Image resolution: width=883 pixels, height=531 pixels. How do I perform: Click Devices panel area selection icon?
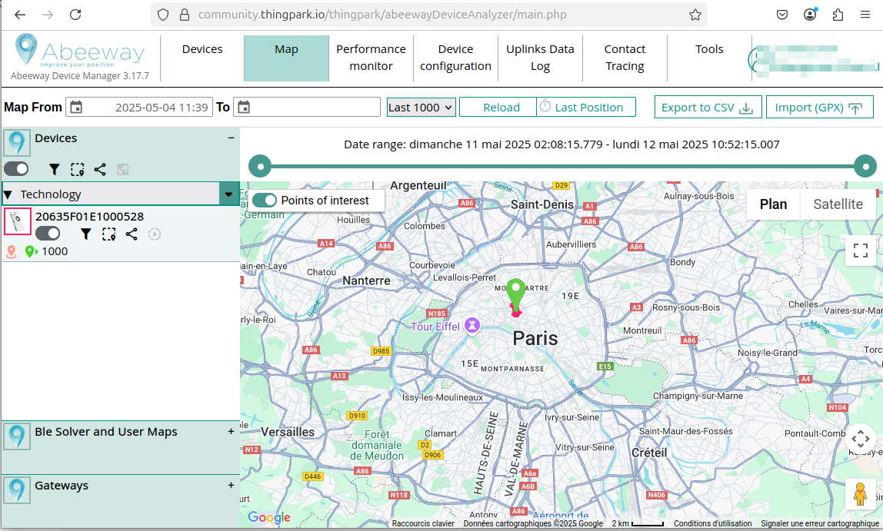click(77, 169)
